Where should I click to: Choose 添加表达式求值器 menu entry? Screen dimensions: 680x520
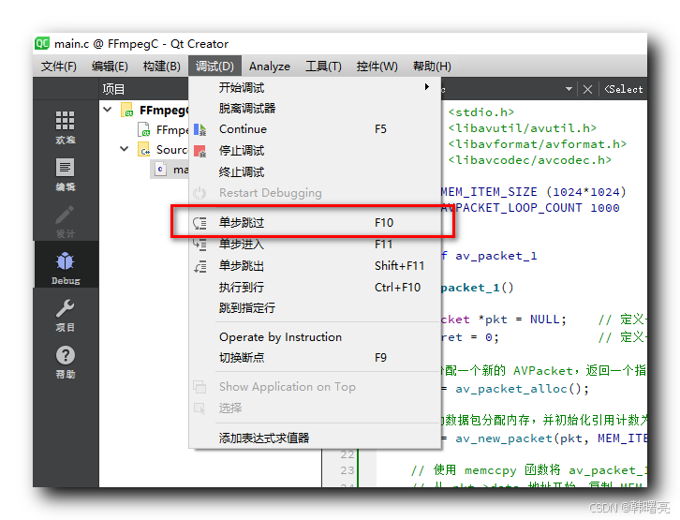click(315, 438)
